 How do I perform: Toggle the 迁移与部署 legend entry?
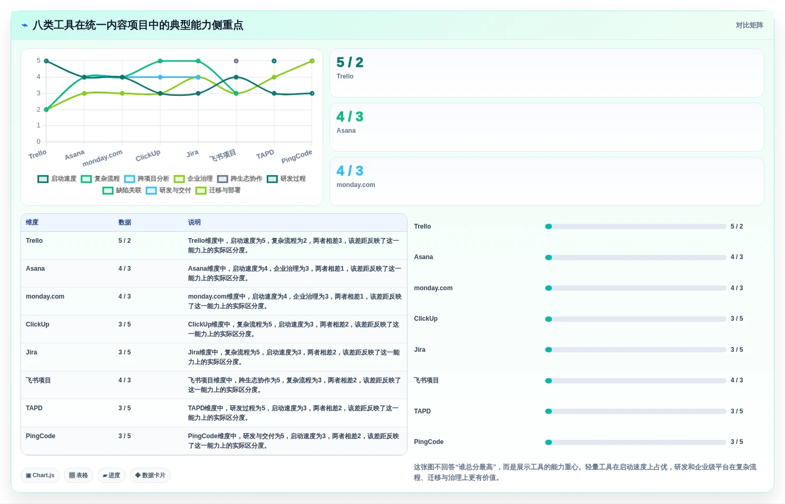218,191
